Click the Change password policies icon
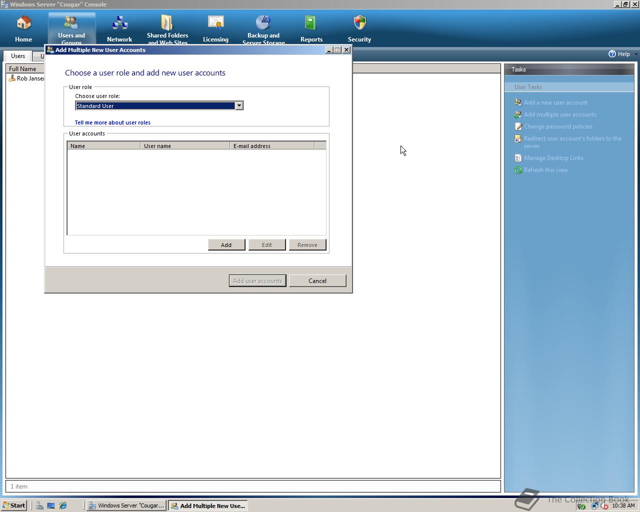 coord(518,126)
